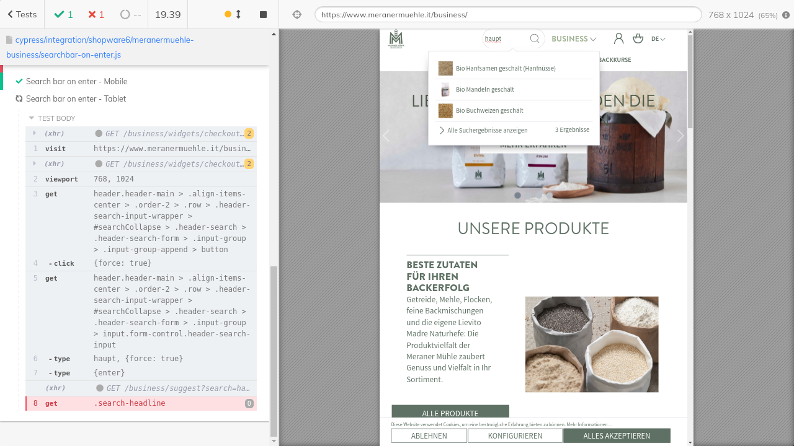Screen dimensions: 794x446
Task: Click Alle Suchergebnisse anzeigen link
Action: pyautogui.click(x=487, y=131)
